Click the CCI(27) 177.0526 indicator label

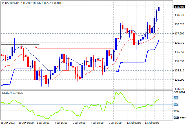coord(13,93)
